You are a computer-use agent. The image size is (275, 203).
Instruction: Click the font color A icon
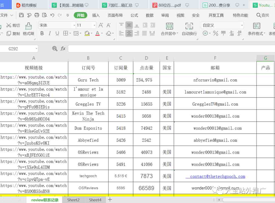(x=98, y=33)
